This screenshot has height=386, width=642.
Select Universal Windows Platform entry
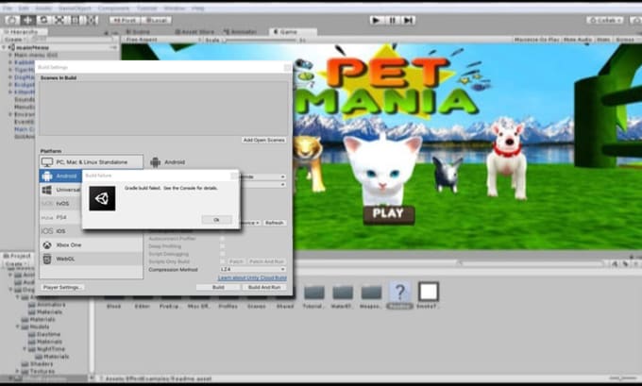(60, 190)
